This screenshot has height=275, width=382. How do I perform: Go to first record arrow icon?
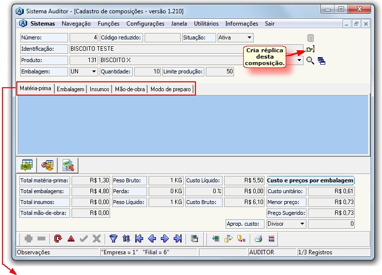click(139, 239)
